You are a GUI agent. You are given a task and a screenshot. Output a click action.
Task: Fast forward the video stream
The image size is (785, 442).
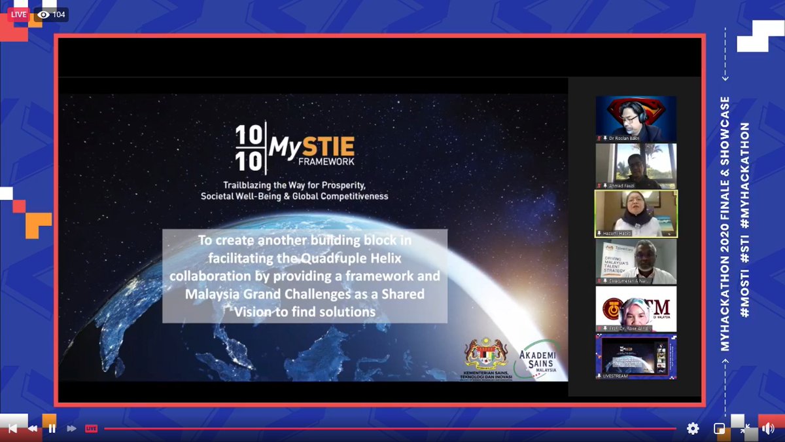72,429
